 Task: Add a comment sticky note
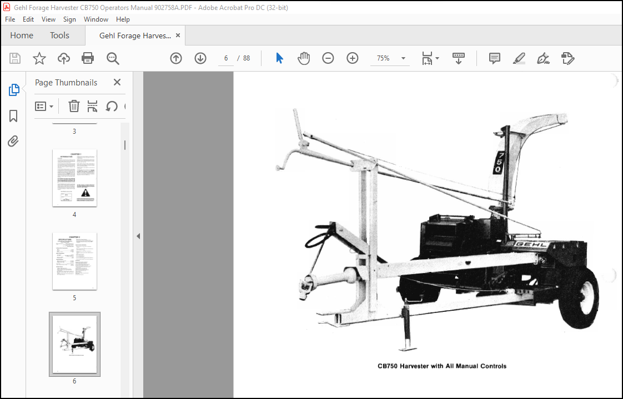pyautogui.click(x=495, y=58)
